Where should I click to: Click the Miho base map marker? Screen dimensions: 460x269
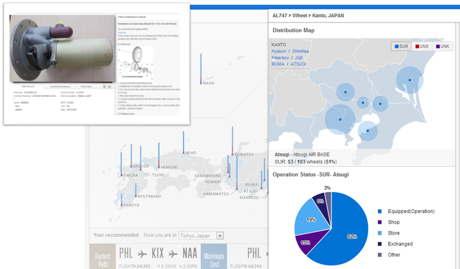click(183, 151)
